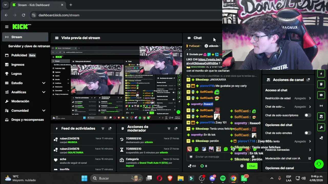Click the wrench icon in right rail
Image resolution: width=328 pixels, height=184 pixels.
(321, 127)
